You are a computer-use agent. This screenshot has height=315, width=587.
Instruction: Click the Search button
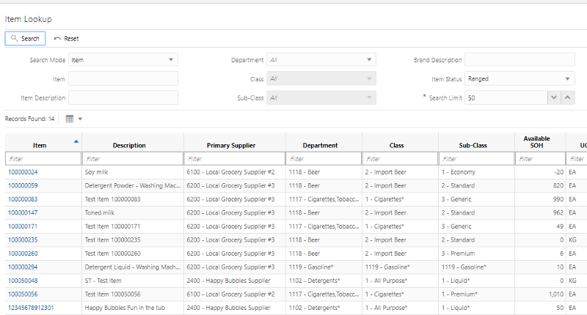25,39
